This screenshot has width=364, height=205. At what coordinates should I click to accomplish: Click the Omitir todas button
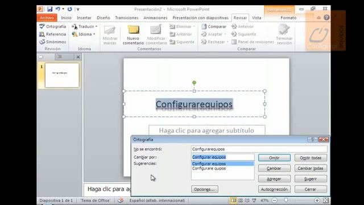tap(311, 158)
